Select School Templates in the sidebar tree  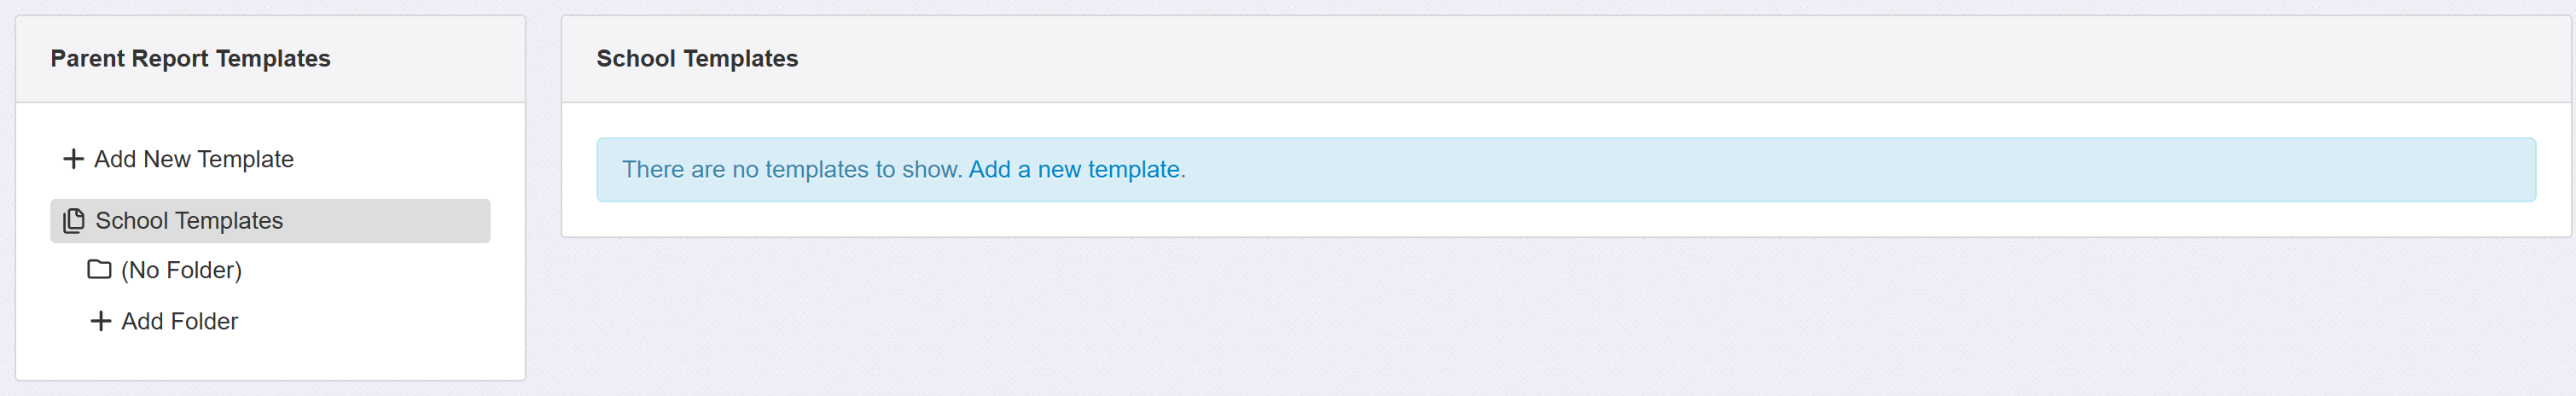(x=189, y=221)
